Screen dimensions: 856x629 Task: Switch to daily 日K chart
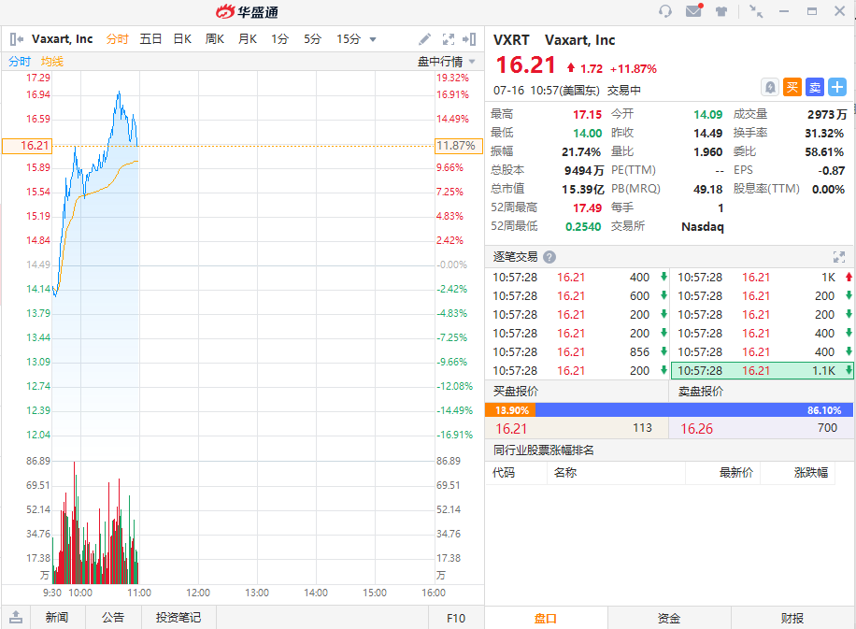tap(182, 39)
